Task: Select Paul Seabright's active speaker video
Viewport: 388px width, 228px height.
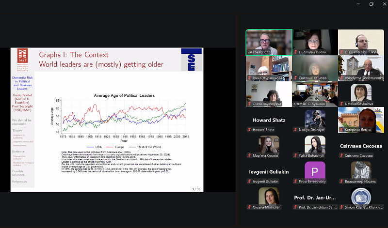Action: pyautogui.click(x=269, y=43)
